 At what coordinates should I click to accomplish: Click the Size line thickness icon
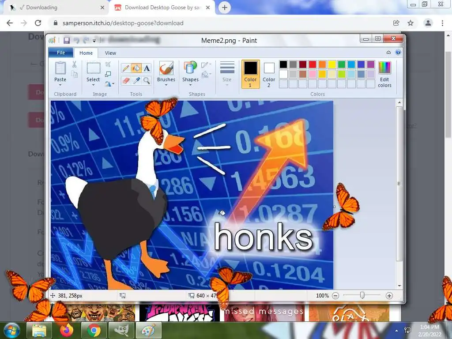click(227, 68)
